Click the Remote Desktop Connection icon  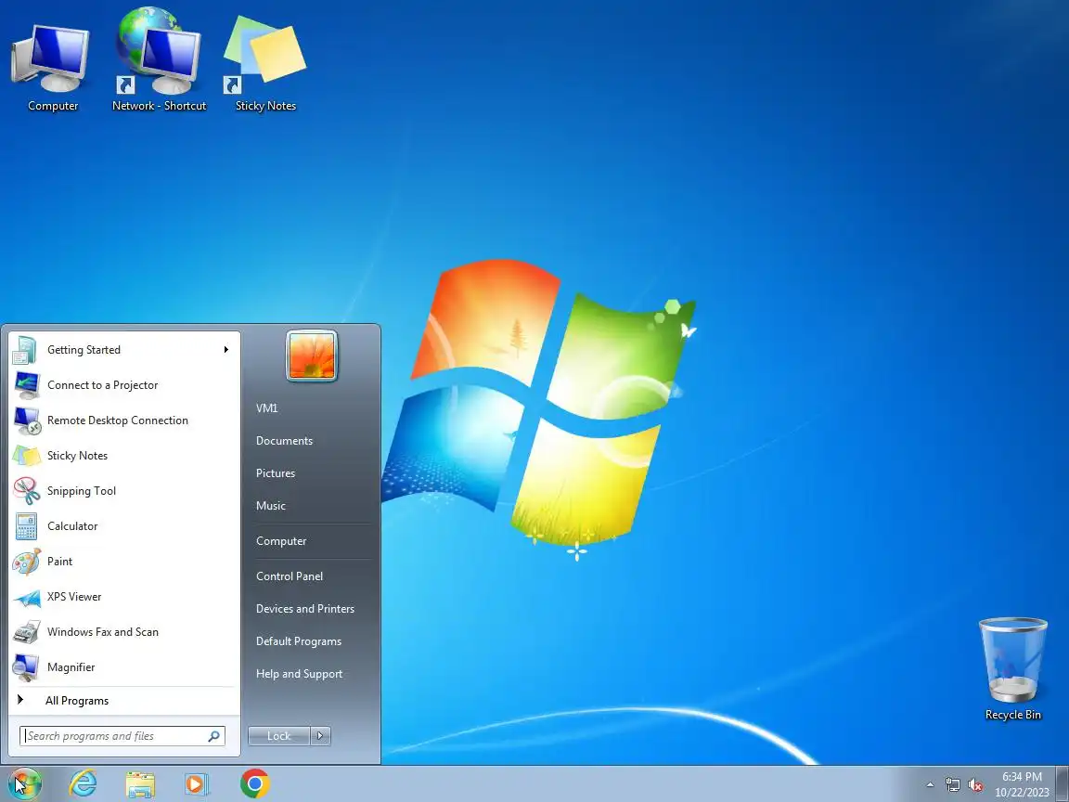pyautogui.click(x=27, y=420)
